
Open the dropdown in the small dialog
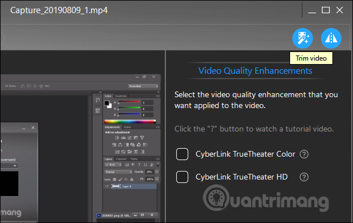click(x=9, y=166)
